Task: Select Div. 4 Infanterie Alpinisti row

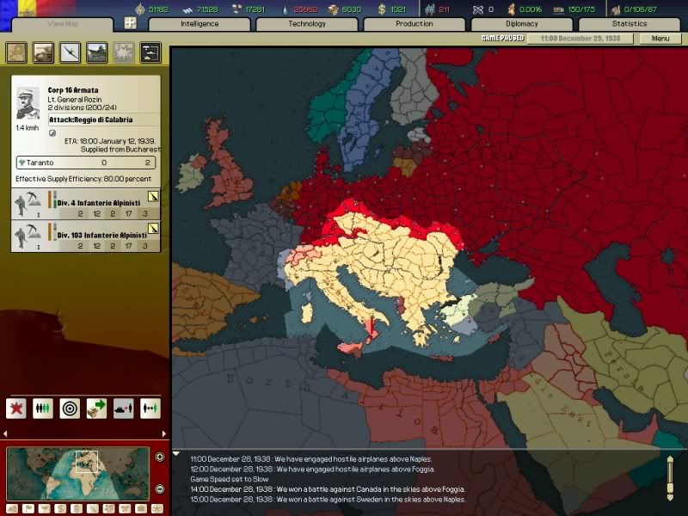Action: (x=86, y=204)
